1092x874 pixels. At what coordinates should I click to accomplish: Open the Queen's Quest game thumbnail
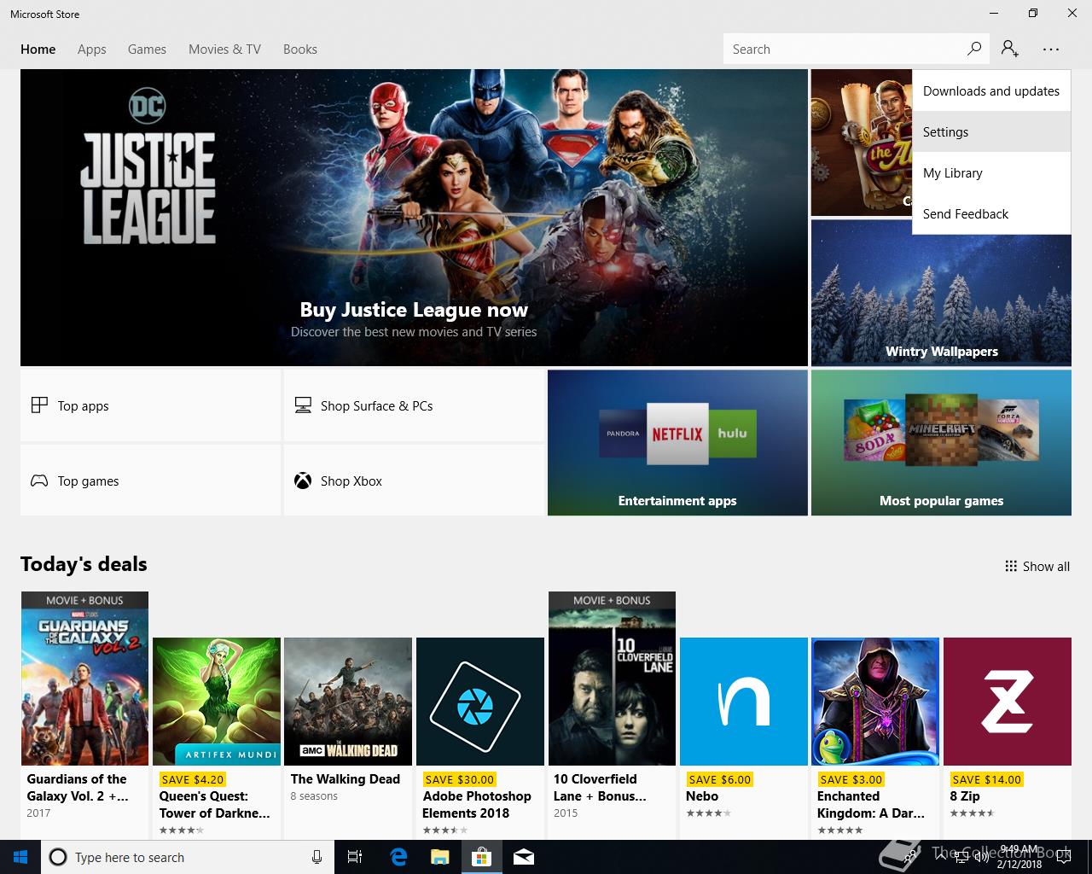pyautogui.click(x=217, y=702)
